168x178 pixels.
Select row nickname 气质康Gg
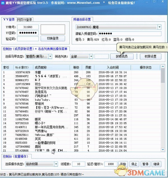click(81, 131)
